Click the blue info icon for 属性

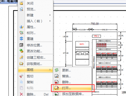tap(21, 27)
